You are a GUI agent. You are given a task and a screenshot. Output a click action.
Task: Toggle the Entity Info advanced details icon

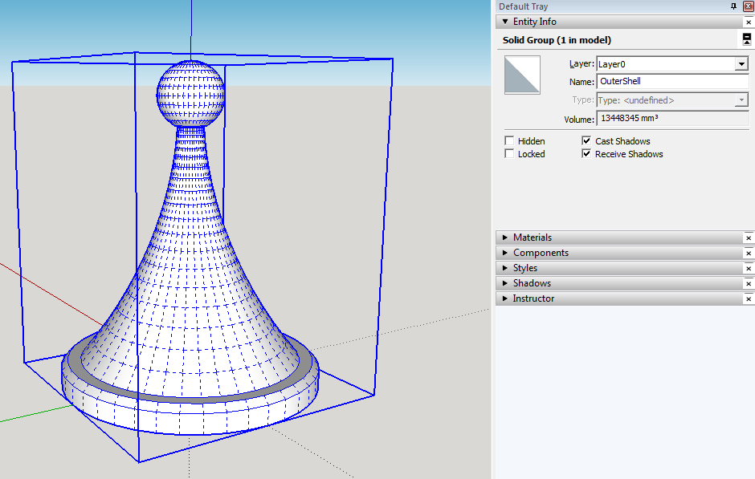pos(746,39)
